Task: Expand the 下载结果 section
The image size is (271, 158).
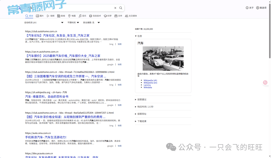Action: click(141, 121)
